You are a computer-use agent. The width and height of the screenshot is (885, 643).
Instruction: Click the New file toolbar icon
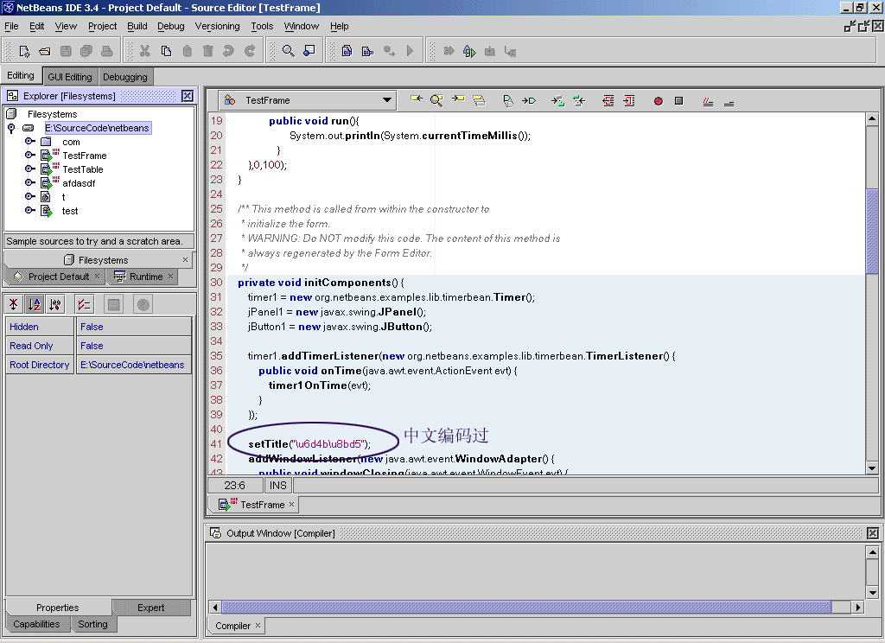[24, 51]
